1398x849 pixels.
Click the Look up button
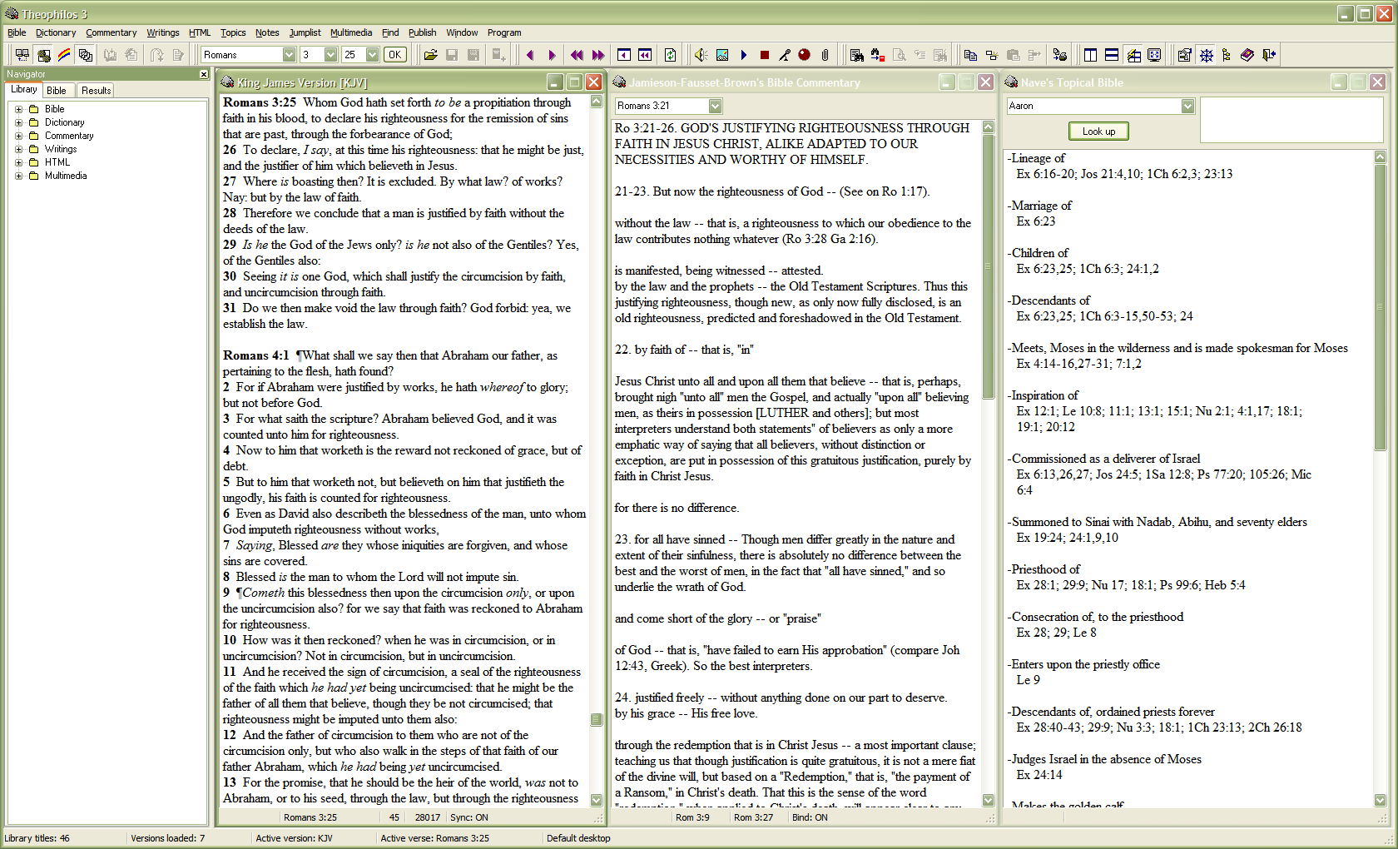click(x=1098, y=132)
